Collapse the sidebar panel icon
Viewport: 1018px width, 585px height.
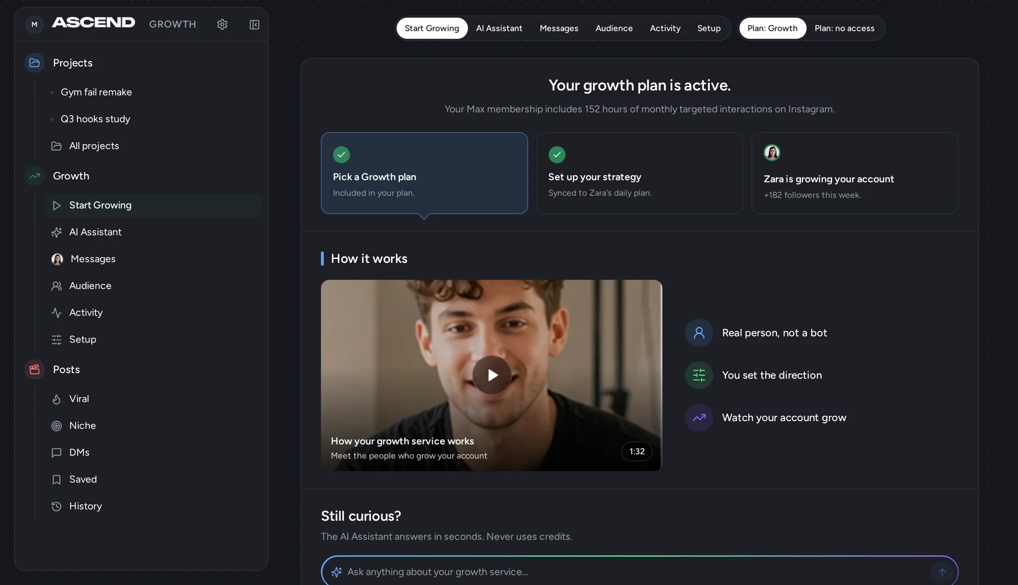(x=255, y=24)
